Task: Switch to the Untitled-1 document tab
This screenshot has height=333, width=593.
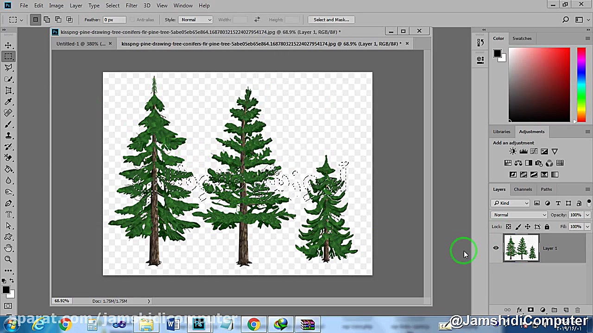Action: pos(81,44)
